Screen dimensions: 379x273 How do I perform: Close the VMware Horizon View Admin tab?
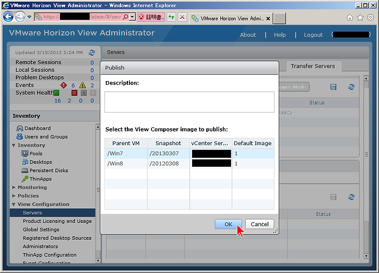coord(268,18)
